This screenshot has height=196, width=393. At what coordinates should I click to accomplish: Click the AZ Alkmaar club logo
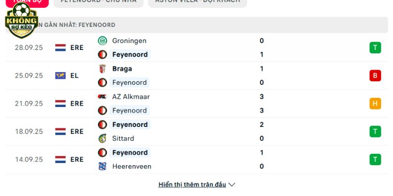[102, 97]
